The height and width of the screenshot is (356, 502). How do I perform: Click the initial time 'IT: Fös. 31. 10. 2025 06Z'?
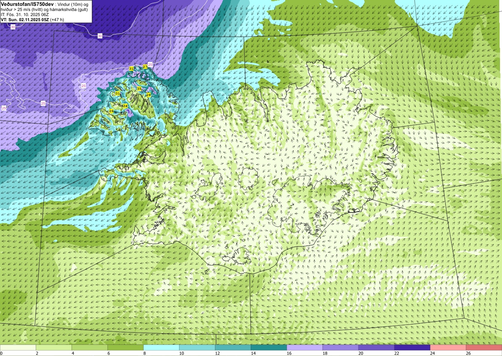click(x=25, y=14)
